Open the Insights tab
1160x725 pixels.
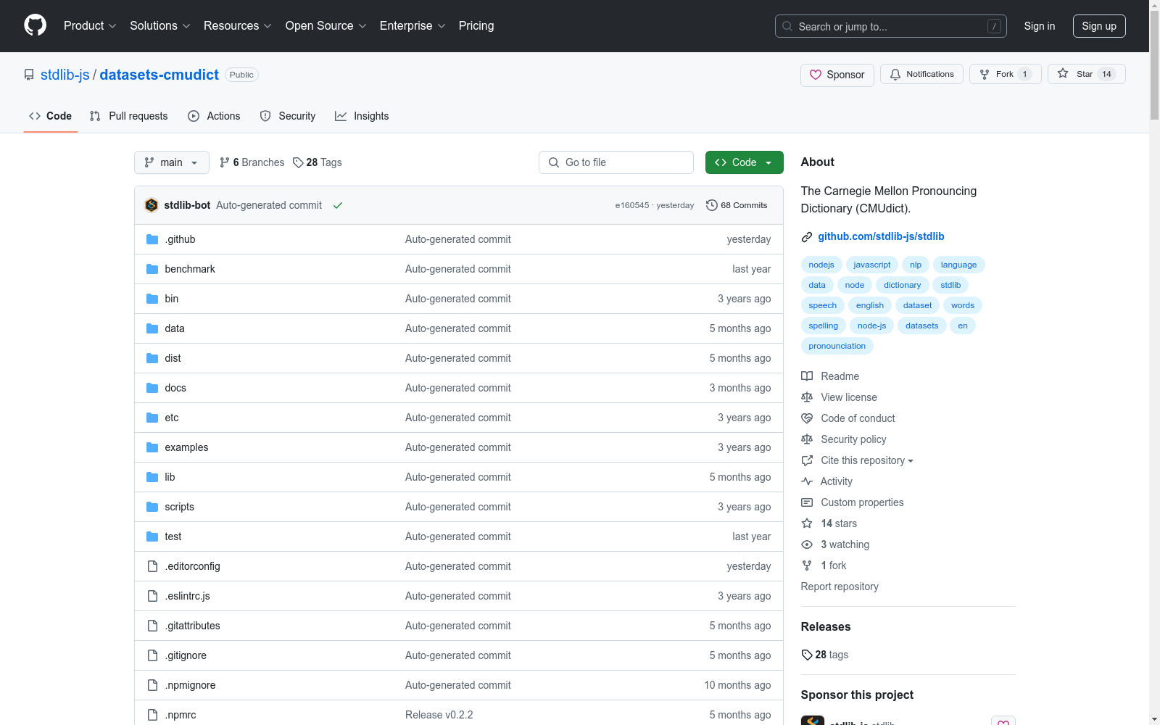362,116
